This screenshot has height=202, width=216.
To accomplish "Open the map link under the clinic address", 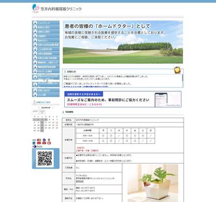I will tap(80, 181).
